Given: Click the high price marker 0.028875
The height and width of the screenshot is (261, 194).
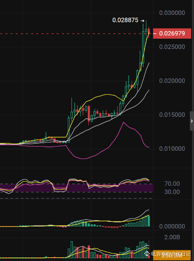Looking at the screenshot, I should [x=125, y=20].
